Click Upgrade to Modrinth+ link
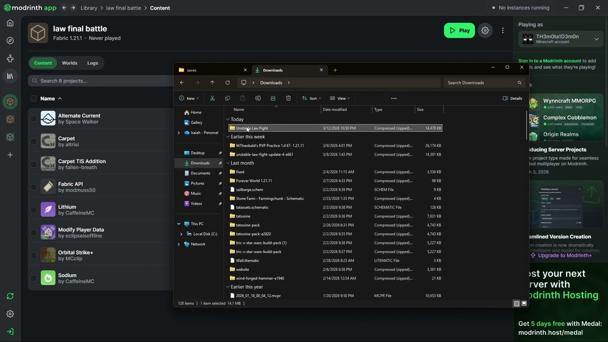The image size is (608, 342). [x=561, y=256]
